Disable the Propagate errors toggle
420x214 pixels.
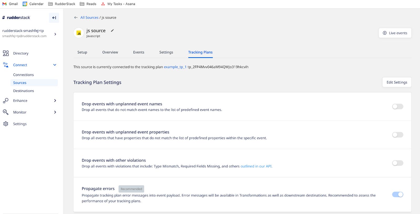[x=397, y=194]
